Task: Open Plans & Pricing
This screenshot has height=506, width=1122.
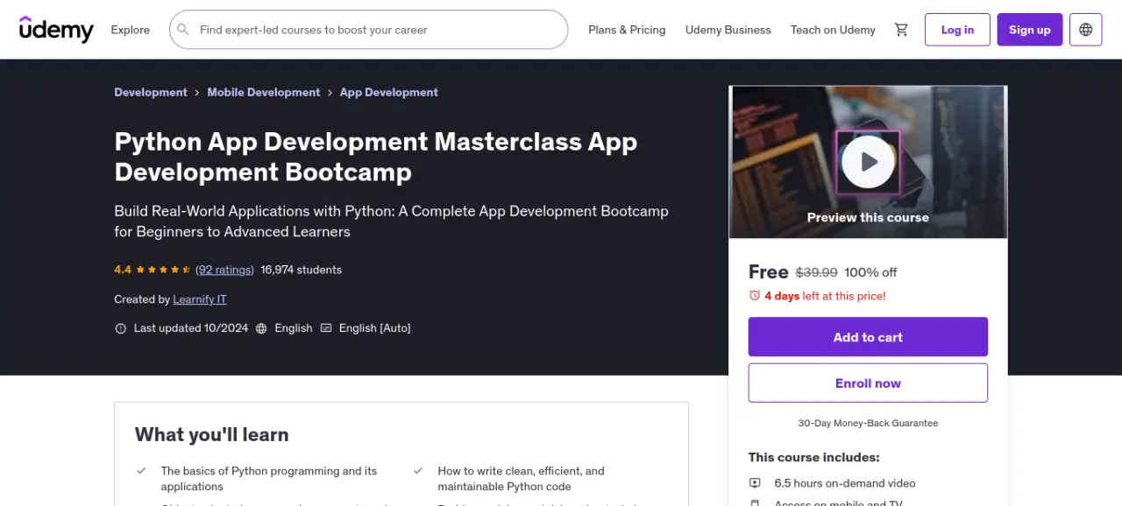Action: pos(627,30)
